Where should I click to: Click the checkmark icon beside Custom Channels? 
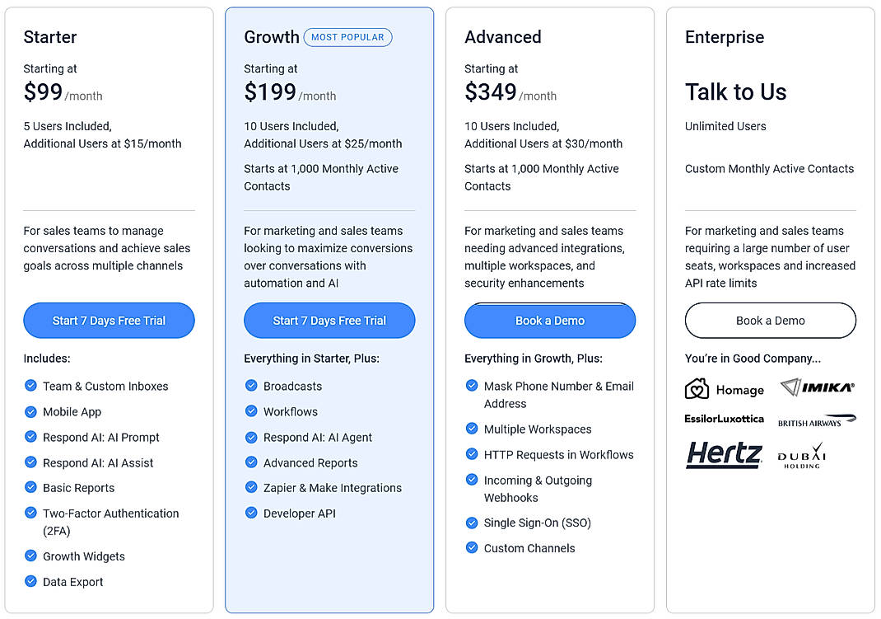472,548
